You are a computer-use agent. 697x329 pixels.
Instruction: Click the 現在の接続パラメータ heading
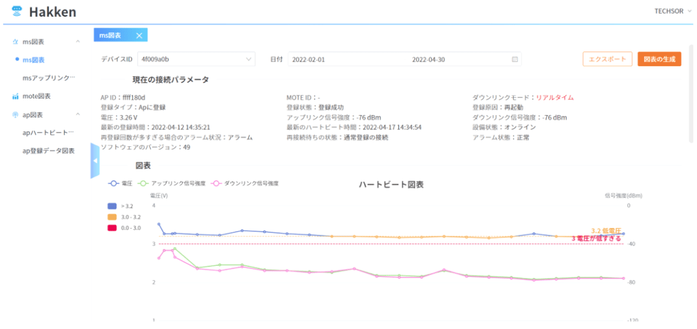(170, 80)
